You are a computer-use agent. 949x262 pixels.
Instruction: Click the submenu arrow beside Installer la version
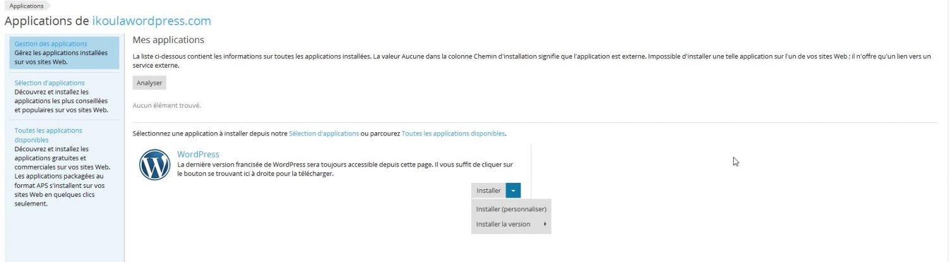click(545, 224)
